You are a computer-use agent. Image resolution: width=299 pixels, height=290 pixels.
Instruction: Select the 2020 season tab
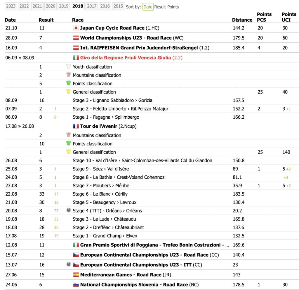click(50, 6)
